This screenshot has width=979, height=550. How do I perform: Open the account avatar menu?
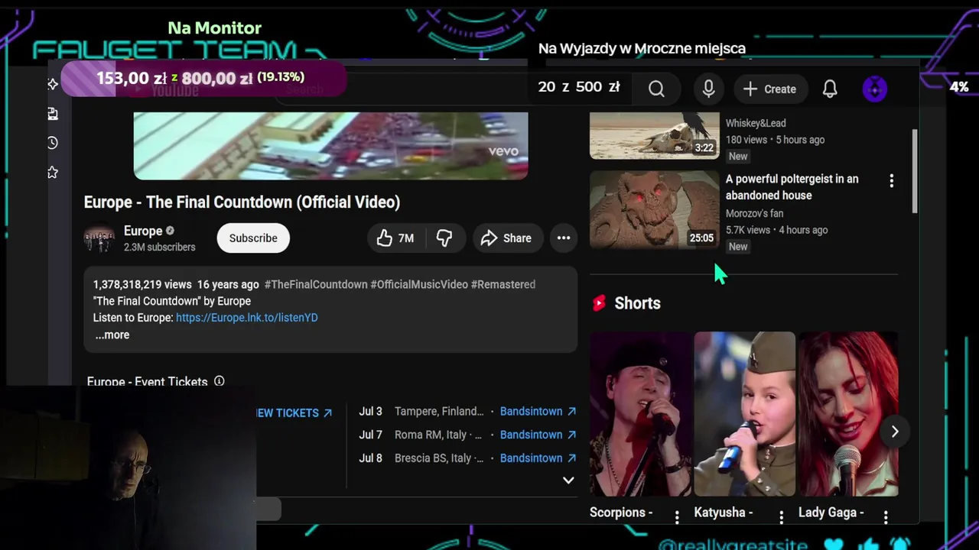pos(874,89)
